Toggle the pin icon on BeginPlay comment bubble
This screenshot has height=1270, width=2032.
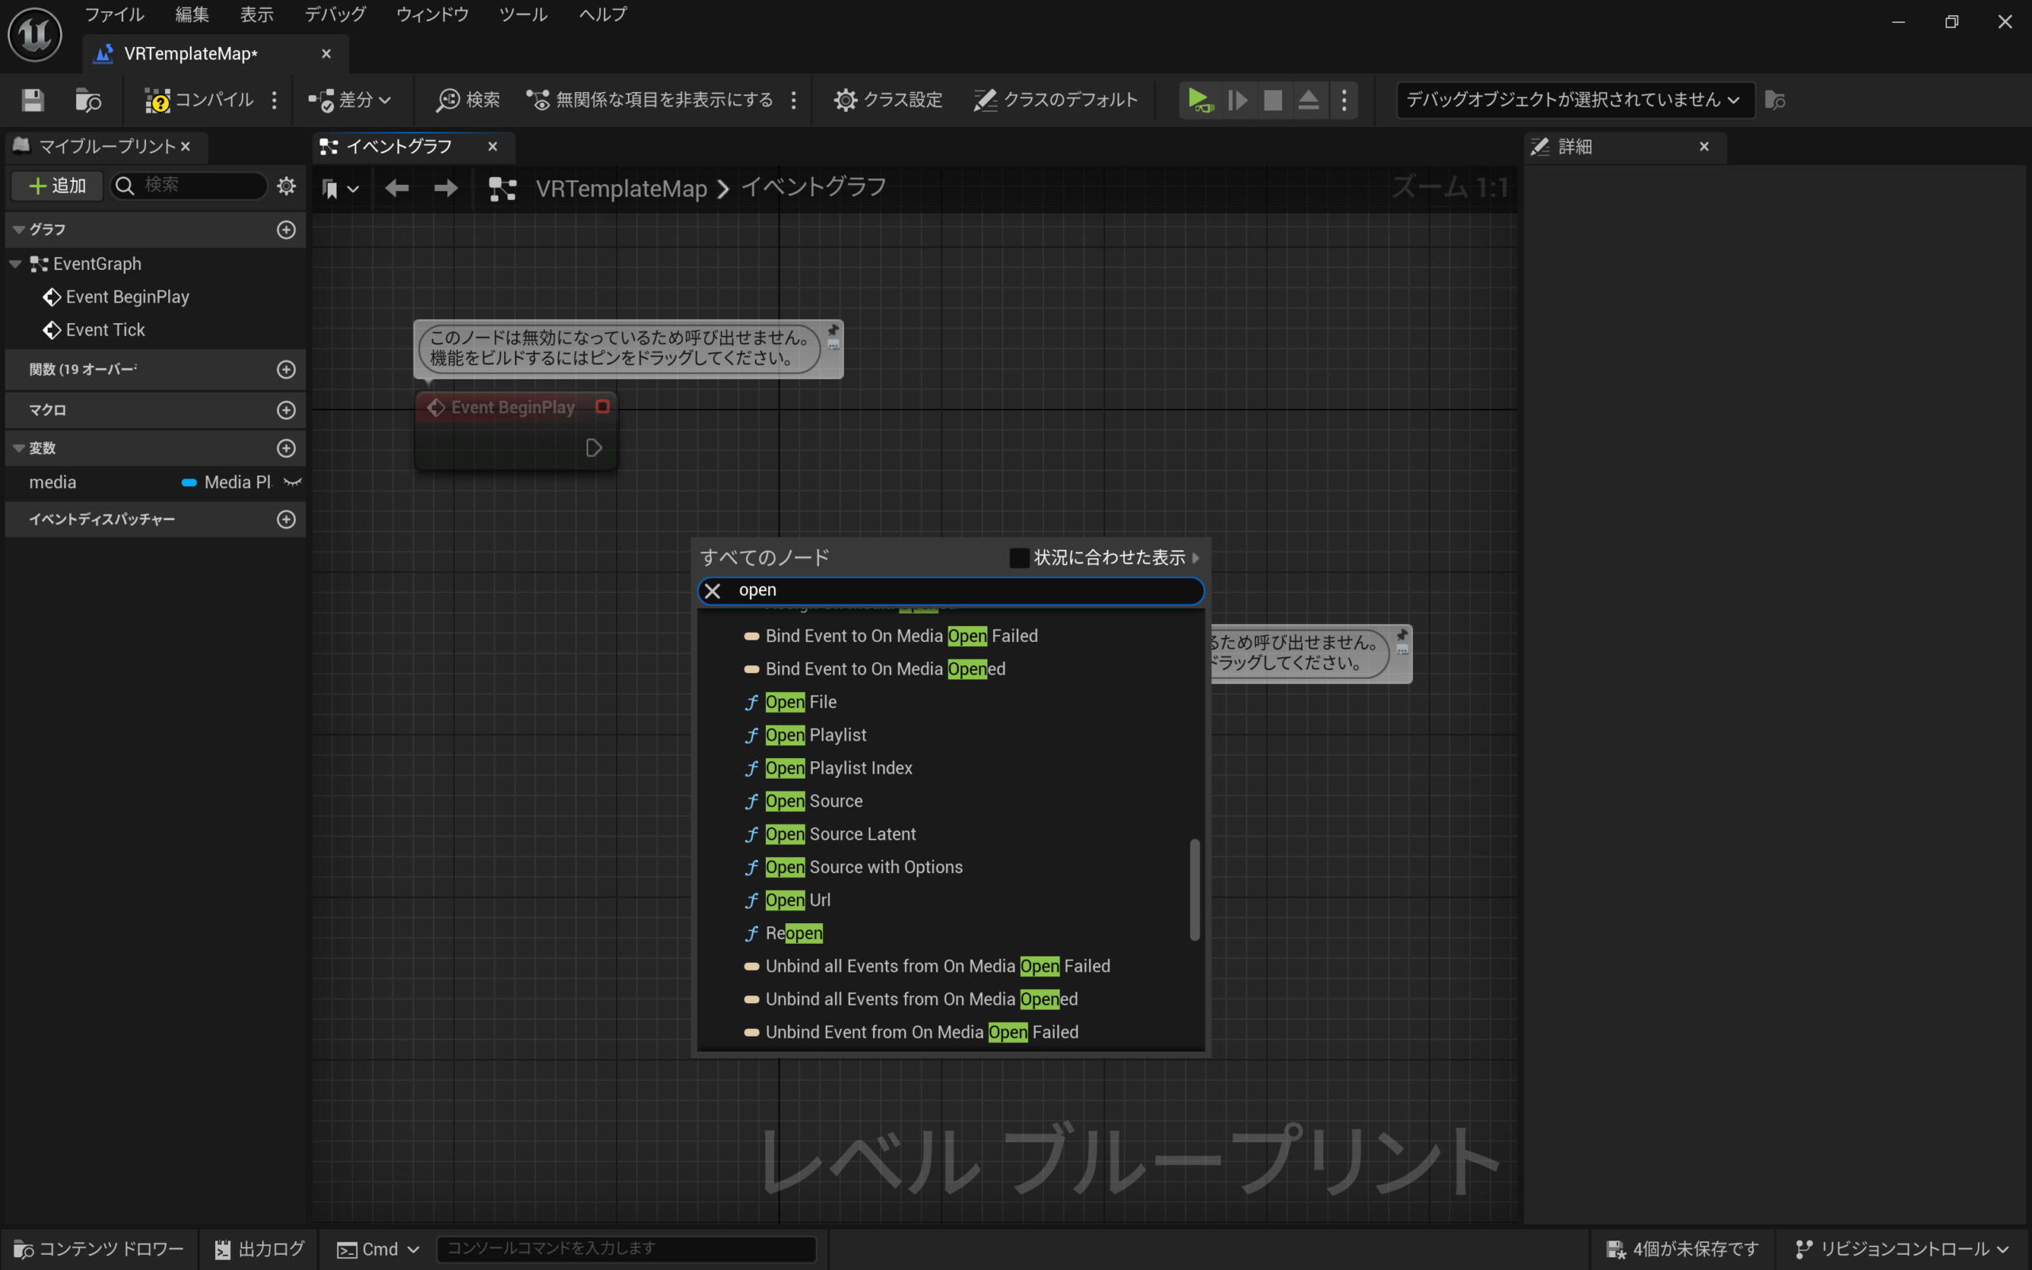833,329
